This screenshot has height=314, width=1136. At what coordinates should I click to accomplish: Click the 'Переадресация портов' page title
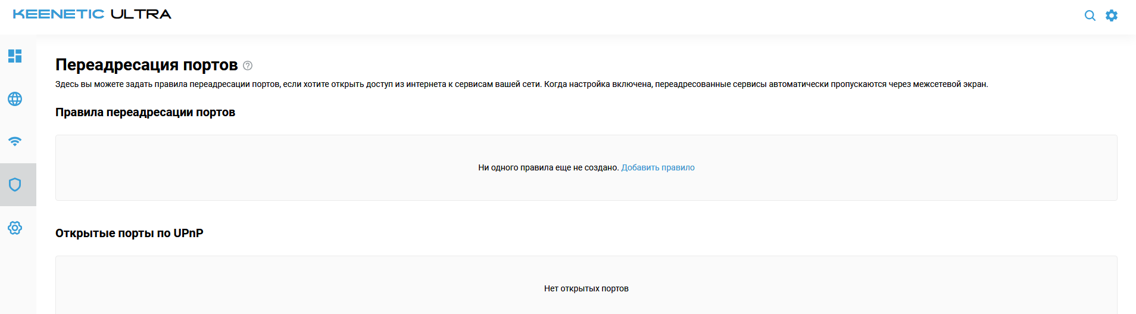146,65
